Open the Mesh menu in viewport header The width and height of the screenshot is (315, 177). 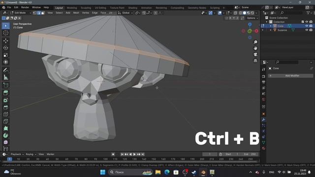click(76, 13)
